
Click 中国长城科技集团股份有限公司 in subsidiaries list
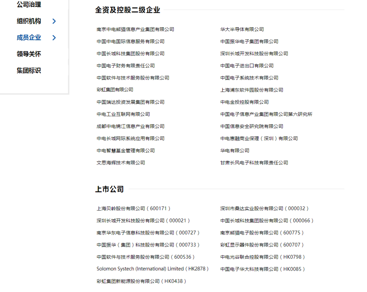[x=130, y=54]
